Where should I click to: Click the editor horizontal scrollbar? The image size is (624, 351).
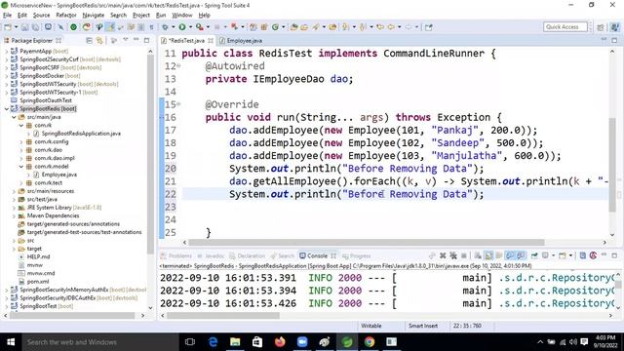tap(367, 242)
